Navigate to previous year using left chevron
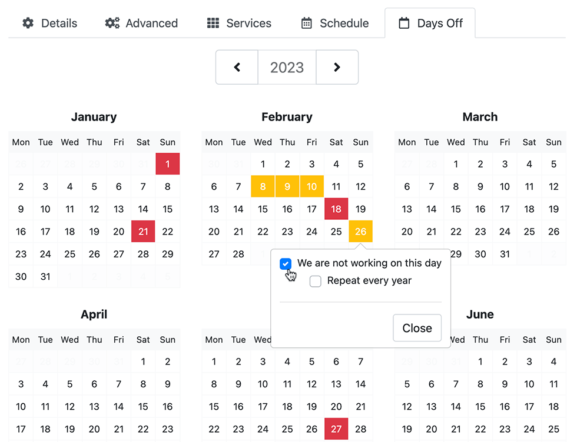 (237, 67)
